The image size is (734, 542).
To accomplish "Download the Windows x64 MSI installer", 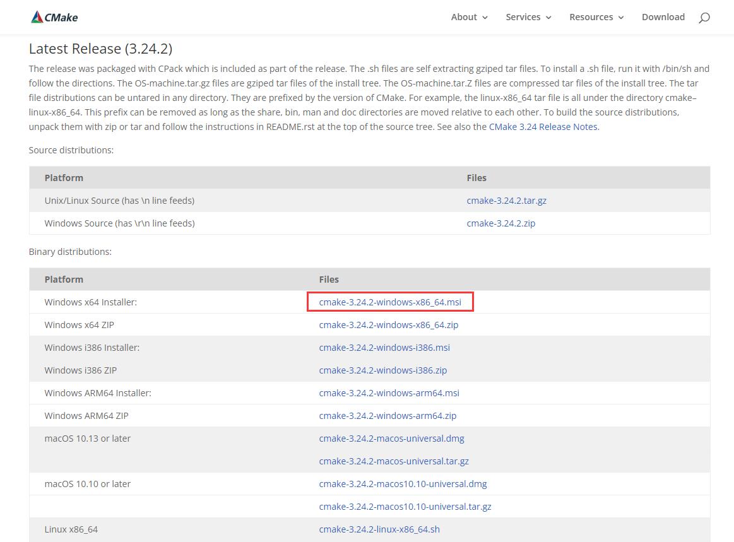I will [390, 302].
